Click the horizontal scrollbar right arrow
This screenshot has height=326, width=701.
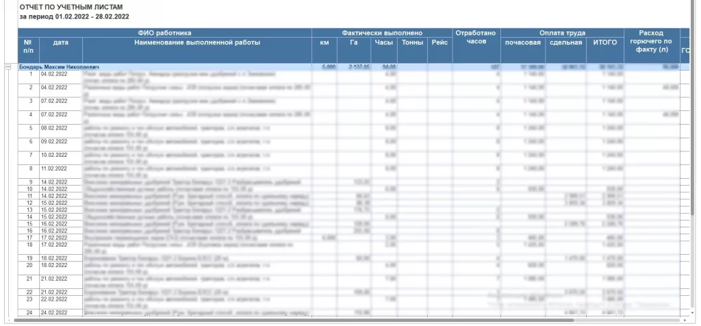685,321
